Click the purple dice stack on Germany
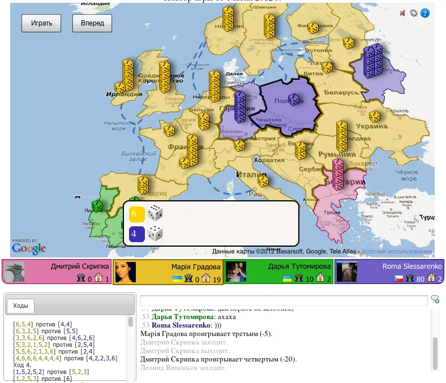The width and height of the screenshot is (446, 383). [239, 106]
